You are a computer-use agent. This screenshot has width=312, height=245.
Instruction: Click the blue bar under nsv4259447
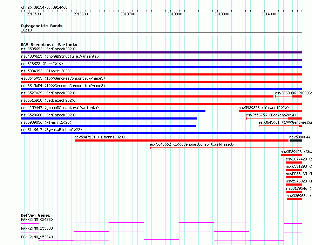(113, 111)
